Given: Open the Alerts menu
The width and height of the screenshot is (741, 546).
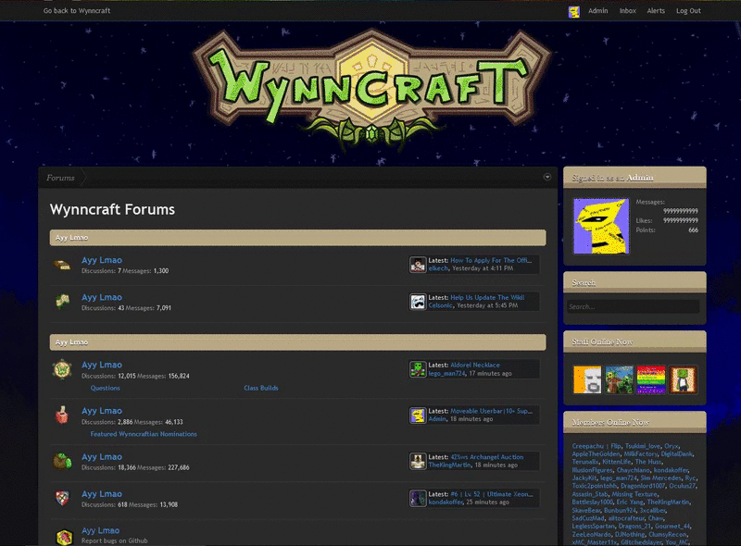Looking at the screenshot, I should [x=656, y=11].
